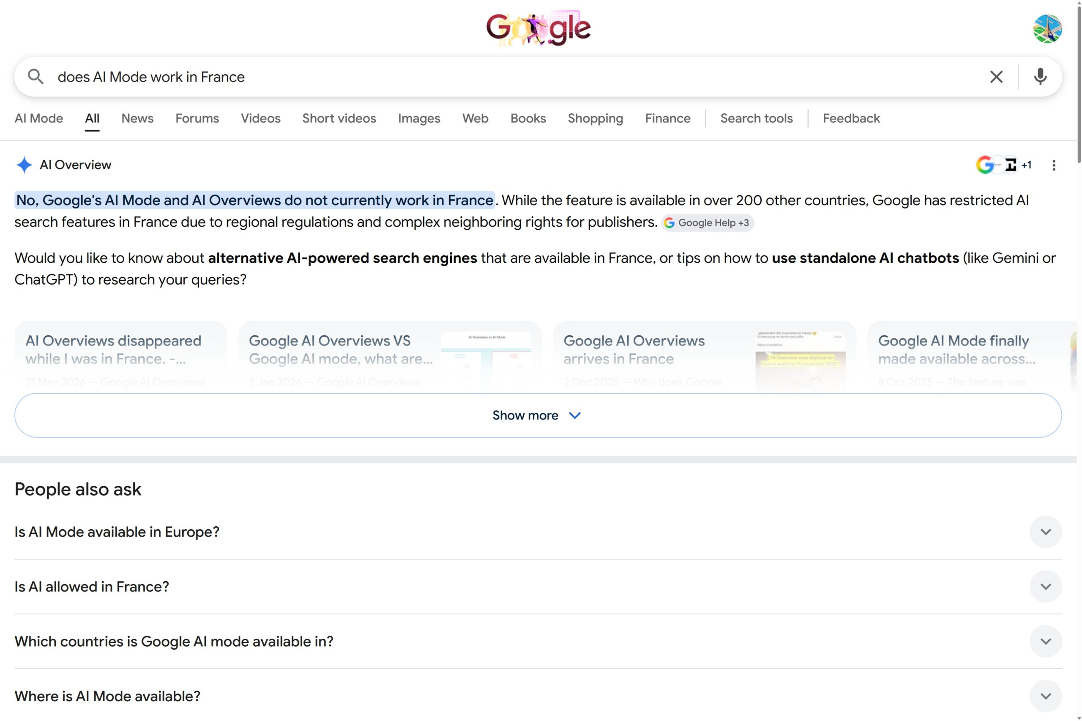
Task: Open the AI Overview three-dot menu
Action: [x=1054, y=165]
